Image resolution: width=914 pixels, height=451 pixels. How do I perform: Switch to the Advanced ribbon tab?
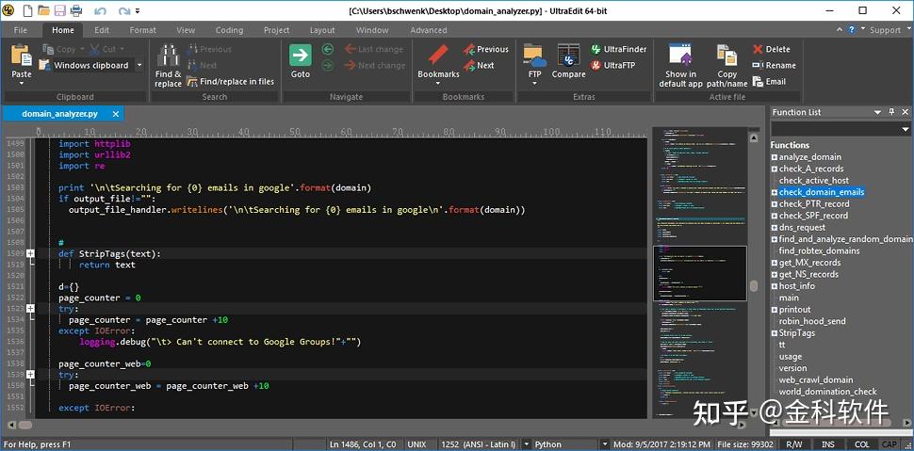429,30
